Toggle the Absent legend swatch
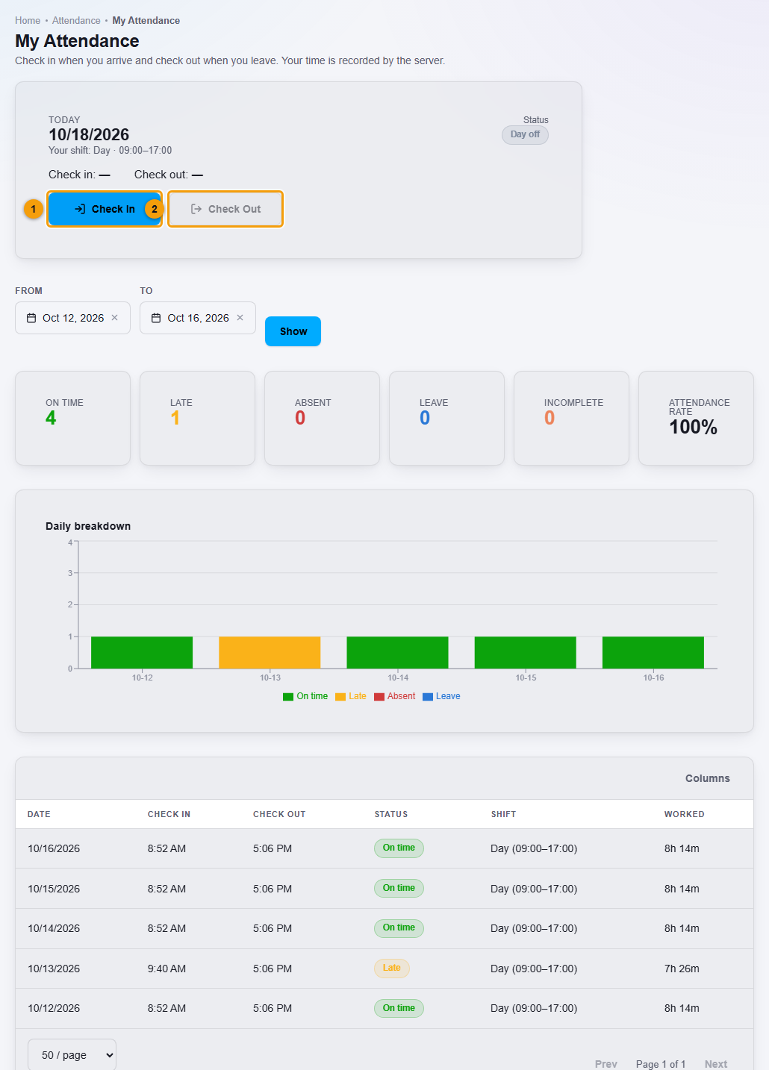769x1070 pixels. pos(379,697)
